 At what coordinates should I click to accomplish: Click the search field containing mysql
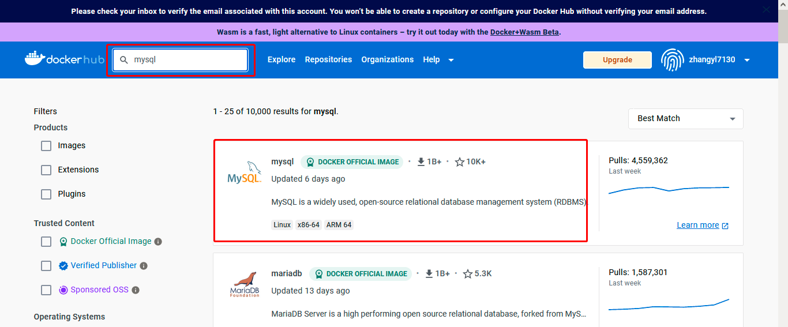pyautogui.click(x=181, y=60)
